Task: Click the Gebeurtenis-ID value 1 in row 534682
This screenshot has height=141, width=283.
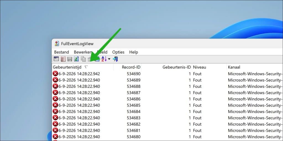Action: 190,124
